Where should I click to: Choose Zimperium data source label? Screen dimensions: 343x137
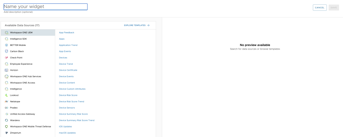coord(15,133)
